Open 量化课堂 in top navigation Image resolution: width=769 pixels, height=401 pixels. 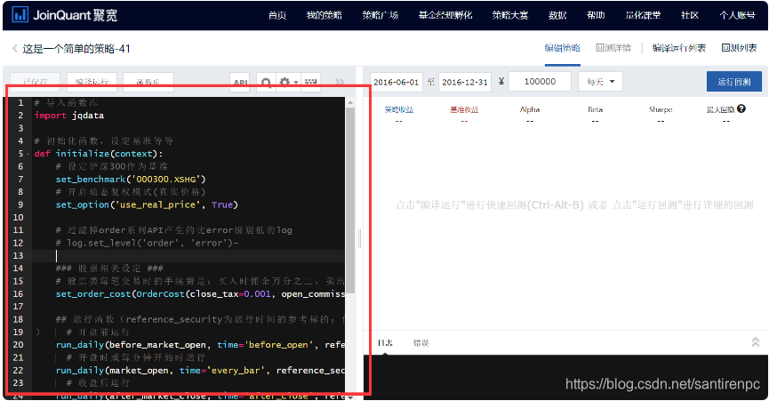643,15
